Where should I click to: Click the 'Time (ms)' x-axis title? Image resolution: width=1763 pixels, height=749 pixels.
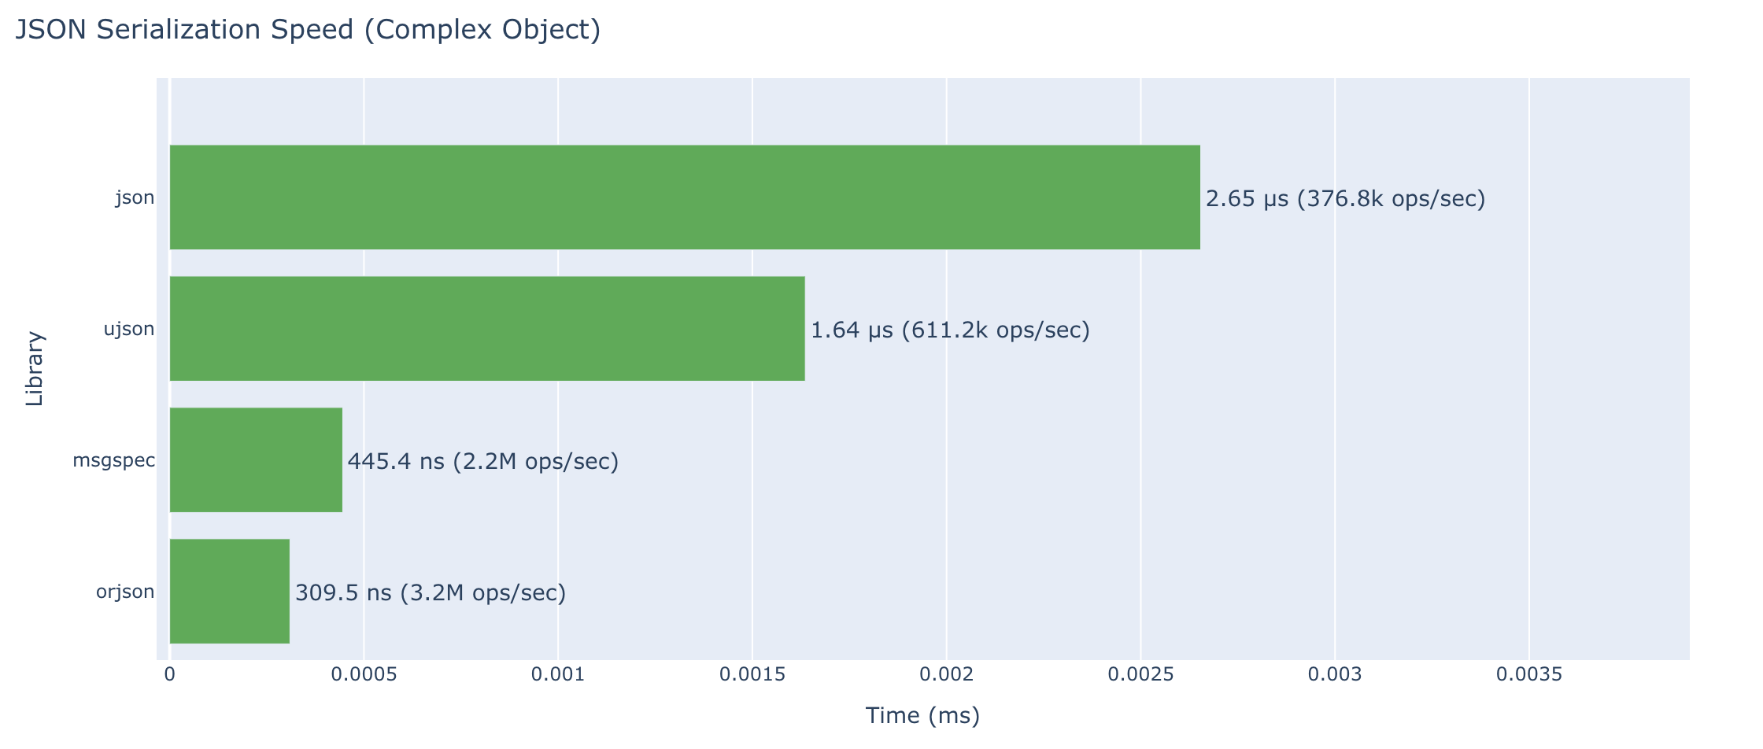[922, 716]
